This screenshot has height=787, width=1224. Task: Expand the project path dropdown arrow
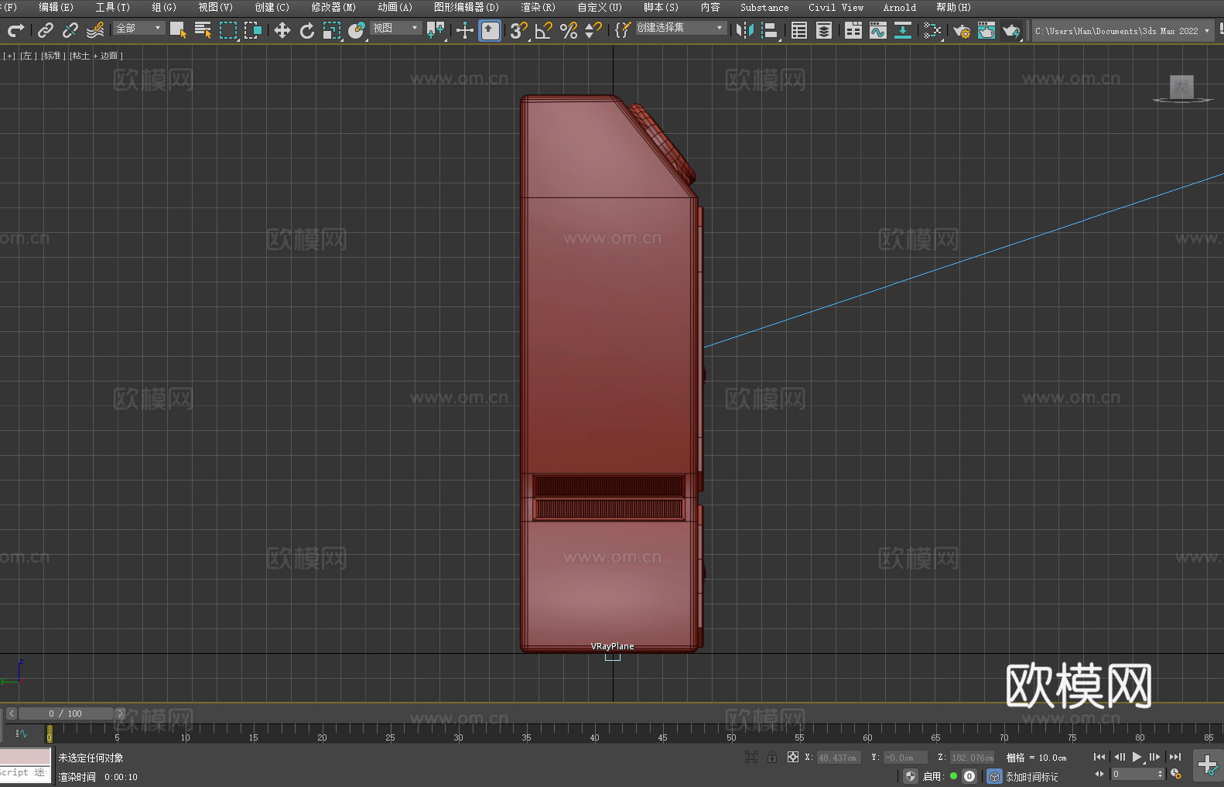(1206, 31)
